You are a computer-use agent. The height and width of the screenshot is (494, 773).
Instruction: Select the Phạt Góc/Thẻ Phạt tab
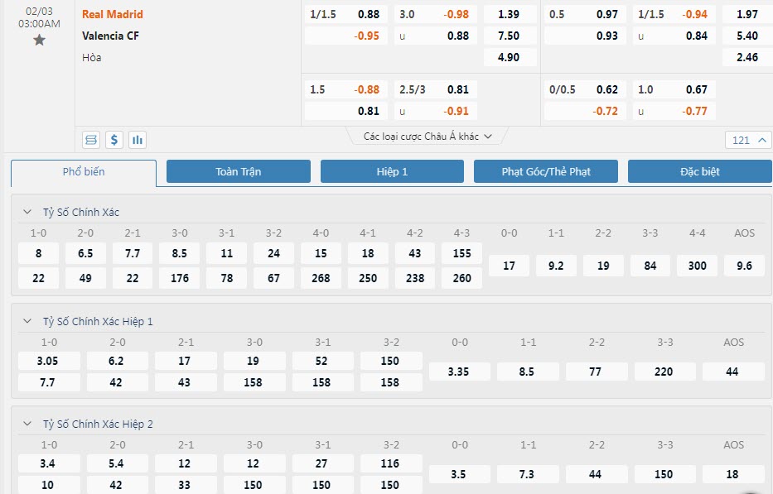(x=545, y=171)
